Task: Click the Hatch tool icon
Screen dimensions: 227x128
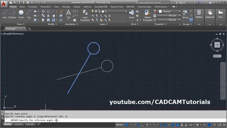Action: [x=35, y=20]
